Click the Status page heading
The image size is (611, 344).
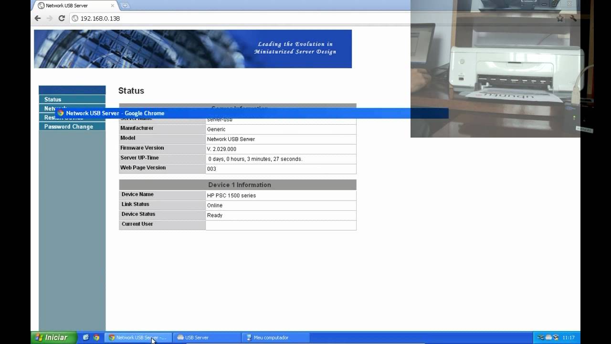click(131, 91)
